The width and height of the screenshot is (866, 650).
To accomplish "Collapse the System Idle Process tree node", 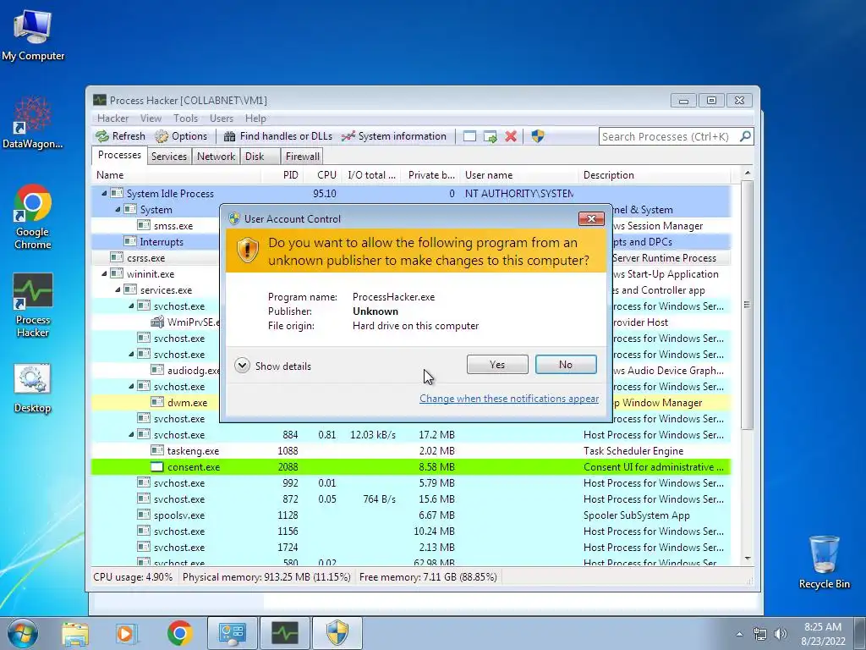I will point(104,194).
